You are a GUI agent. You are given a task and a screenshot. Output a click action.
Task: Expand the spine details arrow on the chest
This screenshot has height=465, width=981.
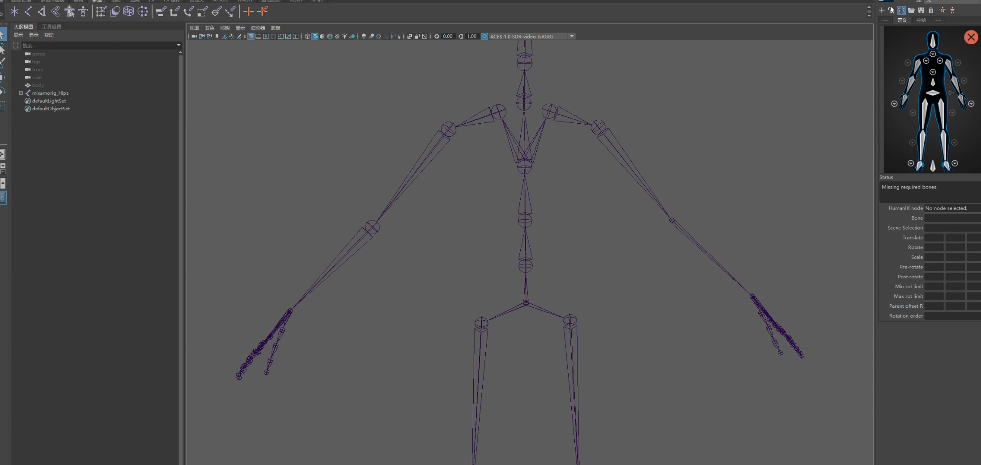click(933, 72)
